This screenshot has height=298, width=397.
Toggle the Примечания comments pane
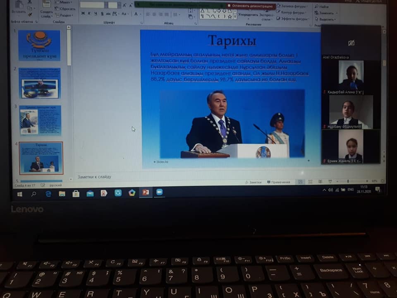click(x=278, y=182)
